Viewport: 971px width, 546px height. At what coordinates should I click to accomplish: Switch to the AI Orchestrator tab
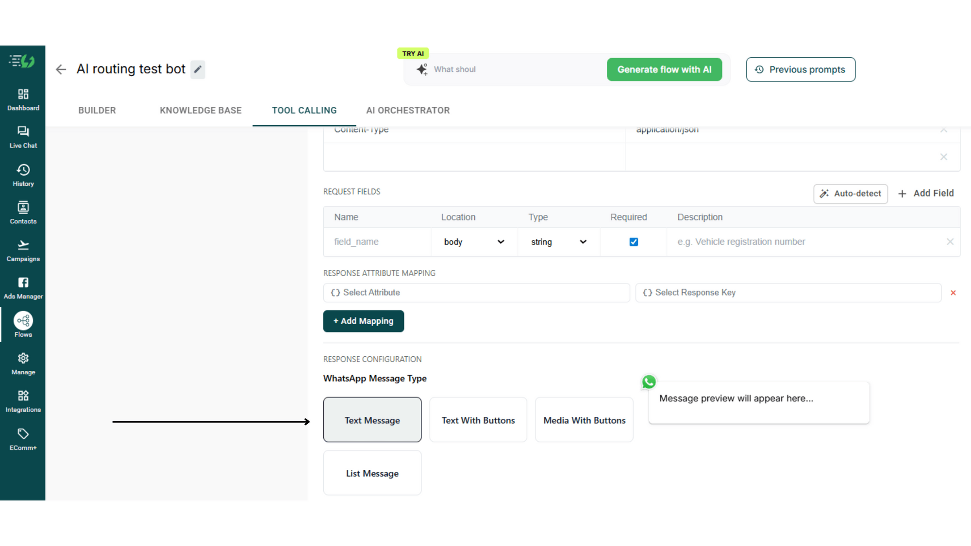click(408, 111)
